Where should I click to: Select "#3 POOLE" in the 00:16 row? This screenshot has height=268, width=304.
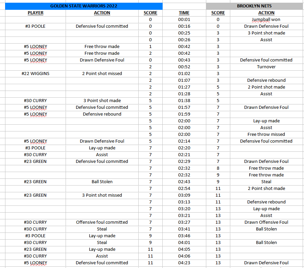tap(36, 26)
